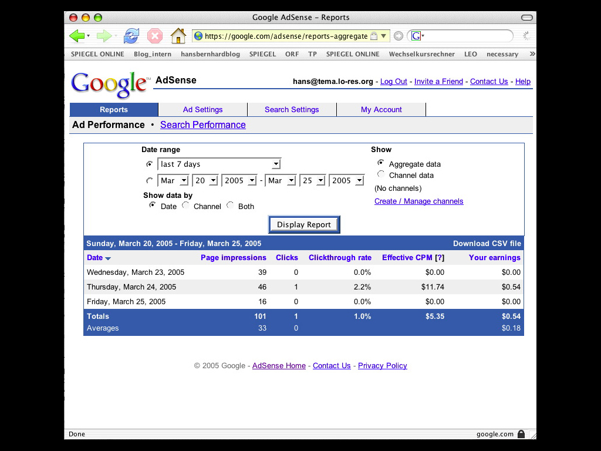Viewport: 601px width, 451px height.
Task: Click the Google search engine icon
Action: (416, 36)
